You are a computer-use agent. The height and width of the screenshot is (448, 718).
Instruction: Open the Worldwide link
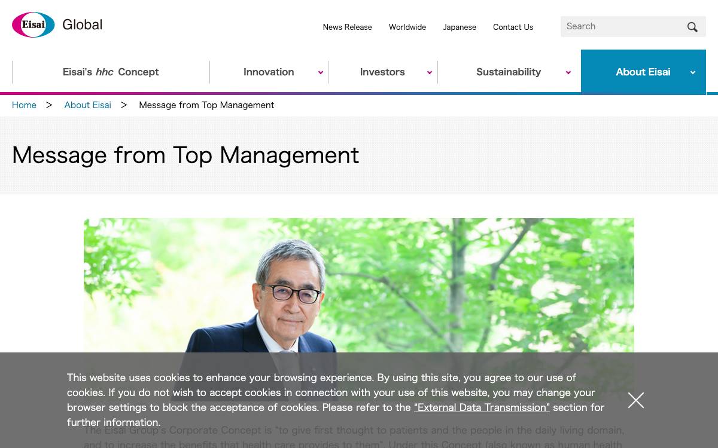pyautogui.click(x=407, y=27)
